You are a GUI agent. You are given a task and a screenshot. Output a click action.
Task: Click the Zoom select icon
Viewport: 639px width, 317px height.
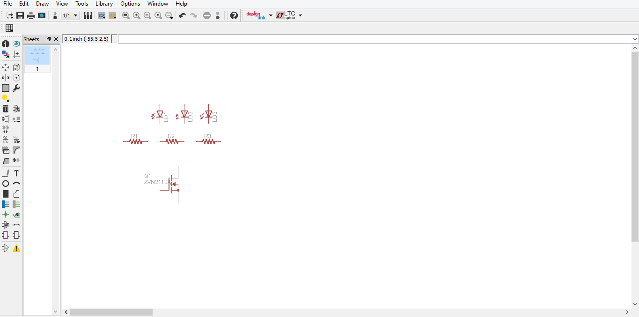tap(169, 15)
